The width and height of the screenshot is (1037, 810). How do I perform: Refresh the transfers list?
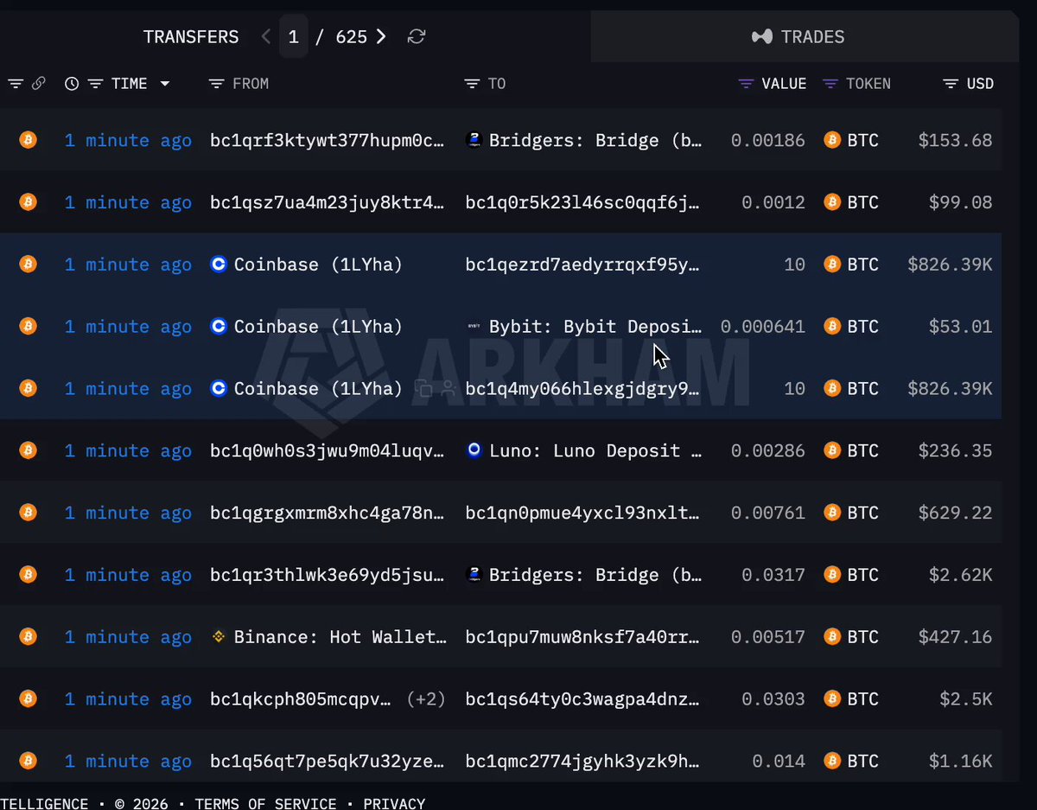tap(417, 36)
